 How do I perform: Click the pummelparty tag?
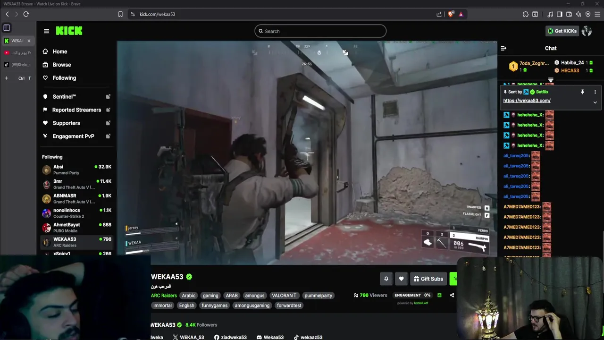(318, 296)
